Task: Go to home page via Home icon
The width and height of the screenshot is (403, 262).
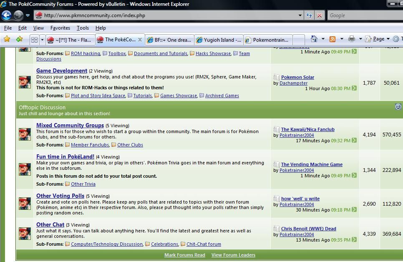Action: click(x=314, y=39)
